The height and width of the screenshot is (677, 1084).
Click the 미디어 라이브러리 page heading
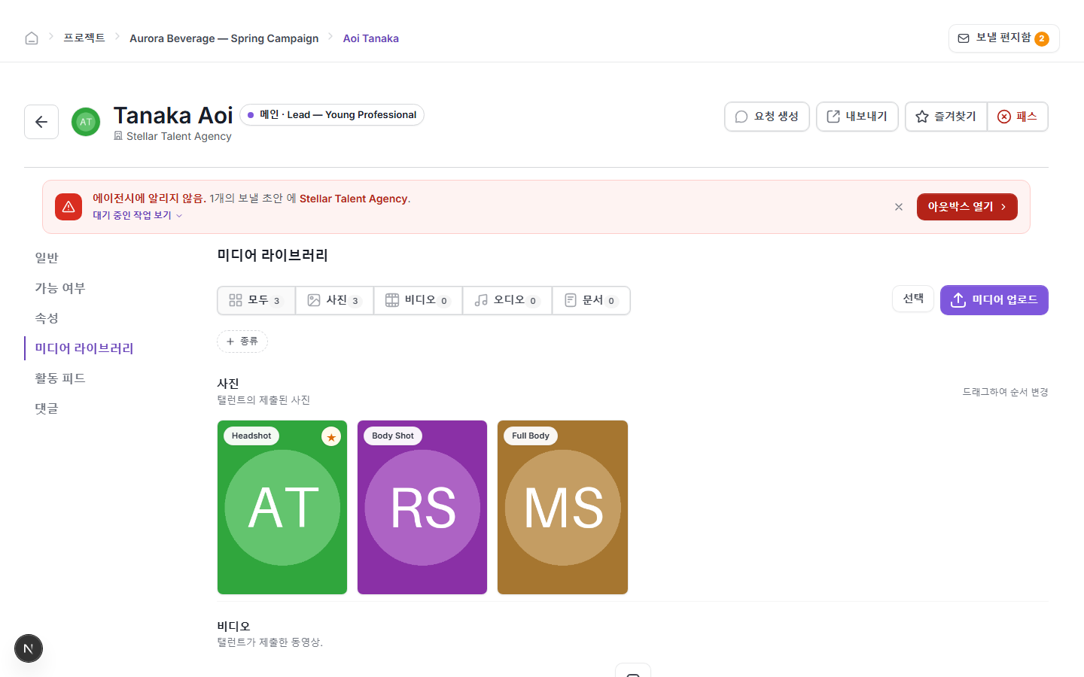pos(273,255)
